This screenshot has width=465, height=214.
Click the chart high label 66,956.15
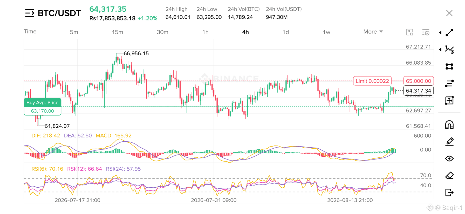pos(136,53)
